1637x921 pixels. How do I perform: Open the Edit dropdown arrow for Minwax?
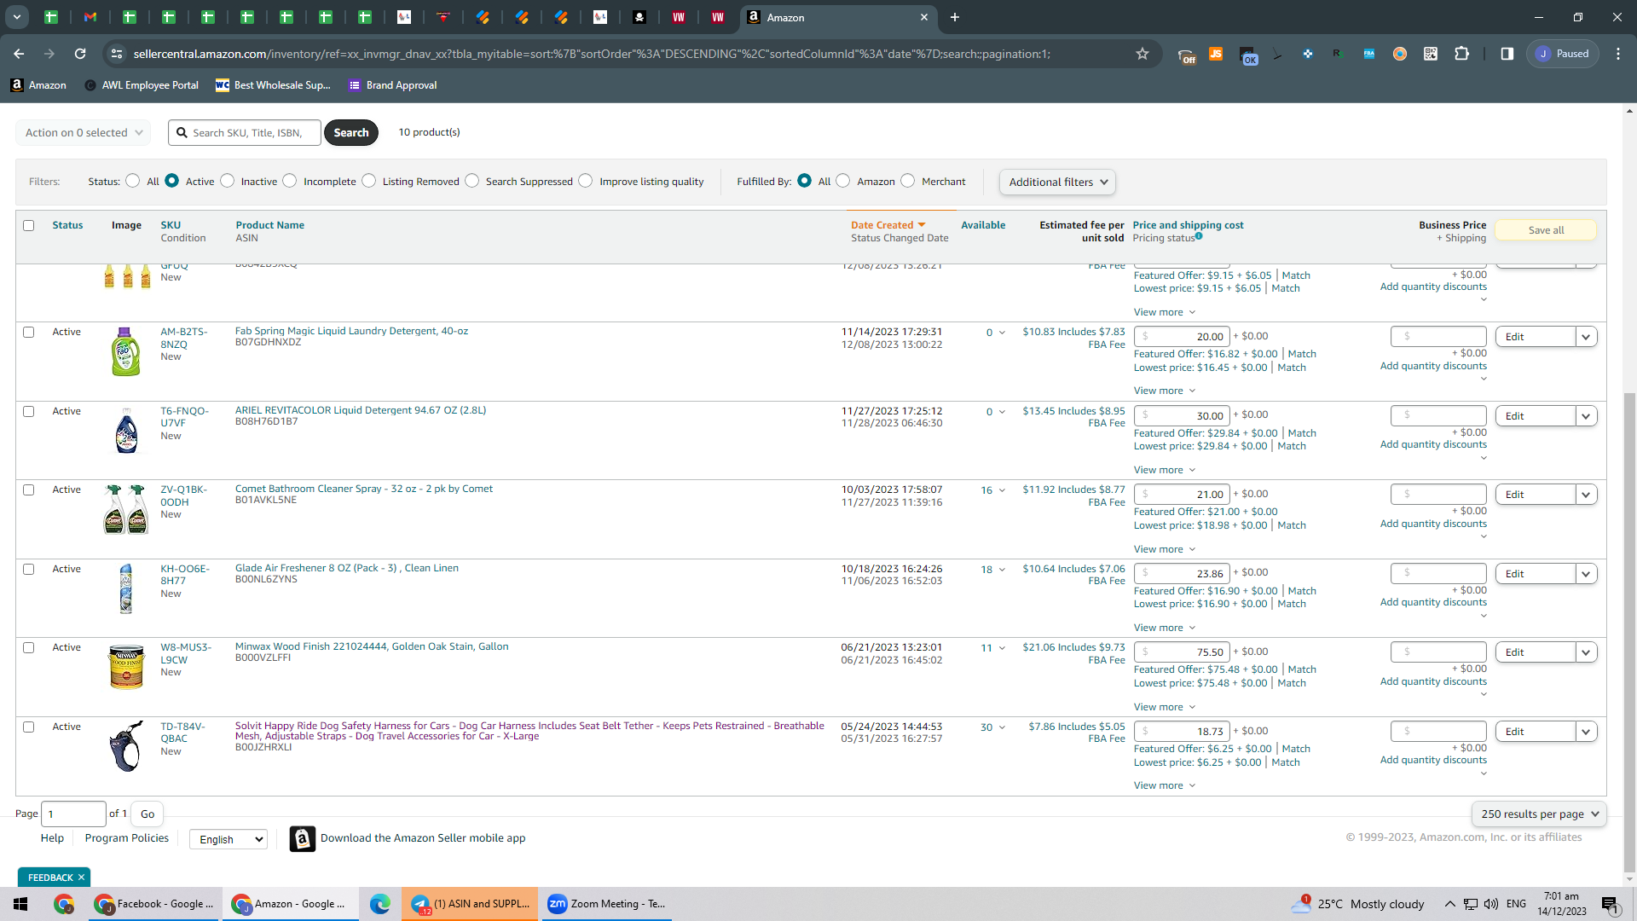click(1586, 652)
